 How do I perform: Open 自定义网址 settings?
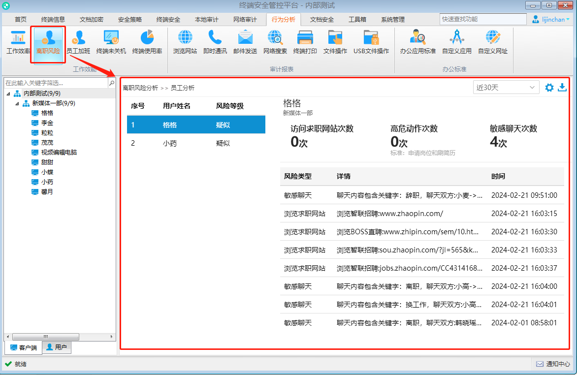click(x=493, y=43)
